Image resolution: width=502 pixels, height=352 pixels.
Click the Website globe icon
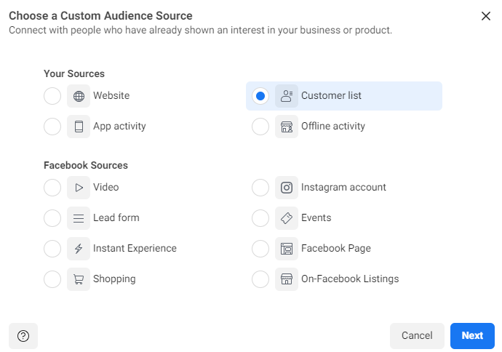point(79,96)
